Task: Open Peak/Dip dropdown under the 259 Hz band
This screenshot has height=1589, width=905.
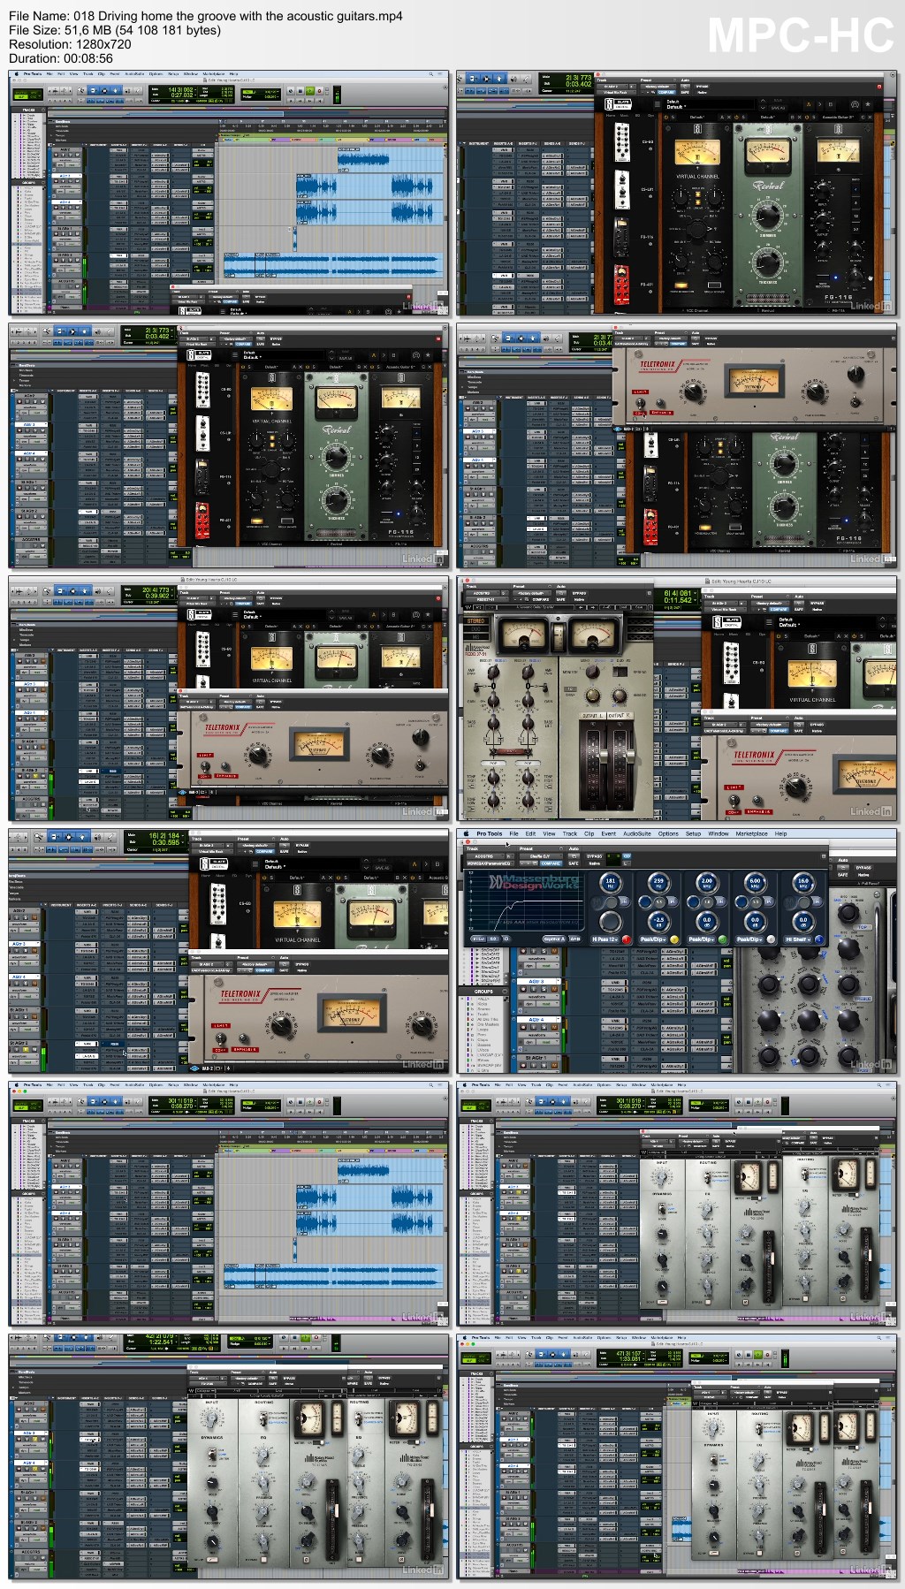Action: pos(652,939)
